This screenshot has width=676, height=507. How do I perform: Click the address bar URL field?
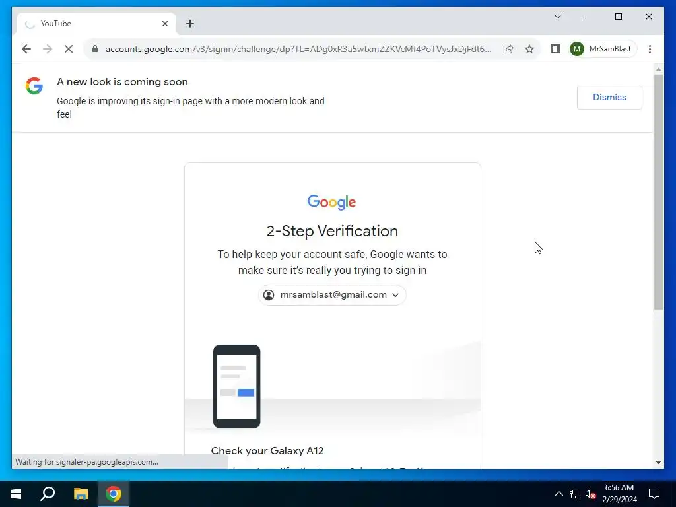click(298, 49)
